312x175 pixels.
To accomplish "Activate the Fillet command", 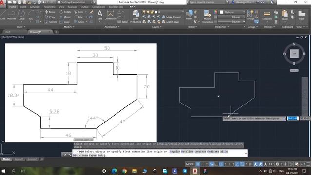I will coord(79,17).
